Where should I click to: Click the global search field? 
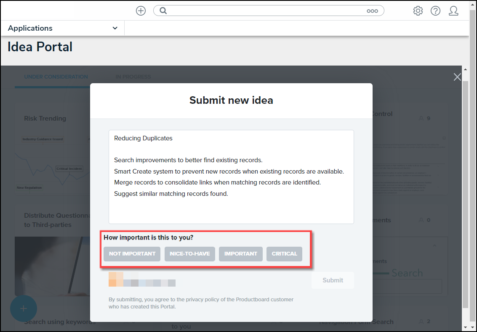click(269, 11)
